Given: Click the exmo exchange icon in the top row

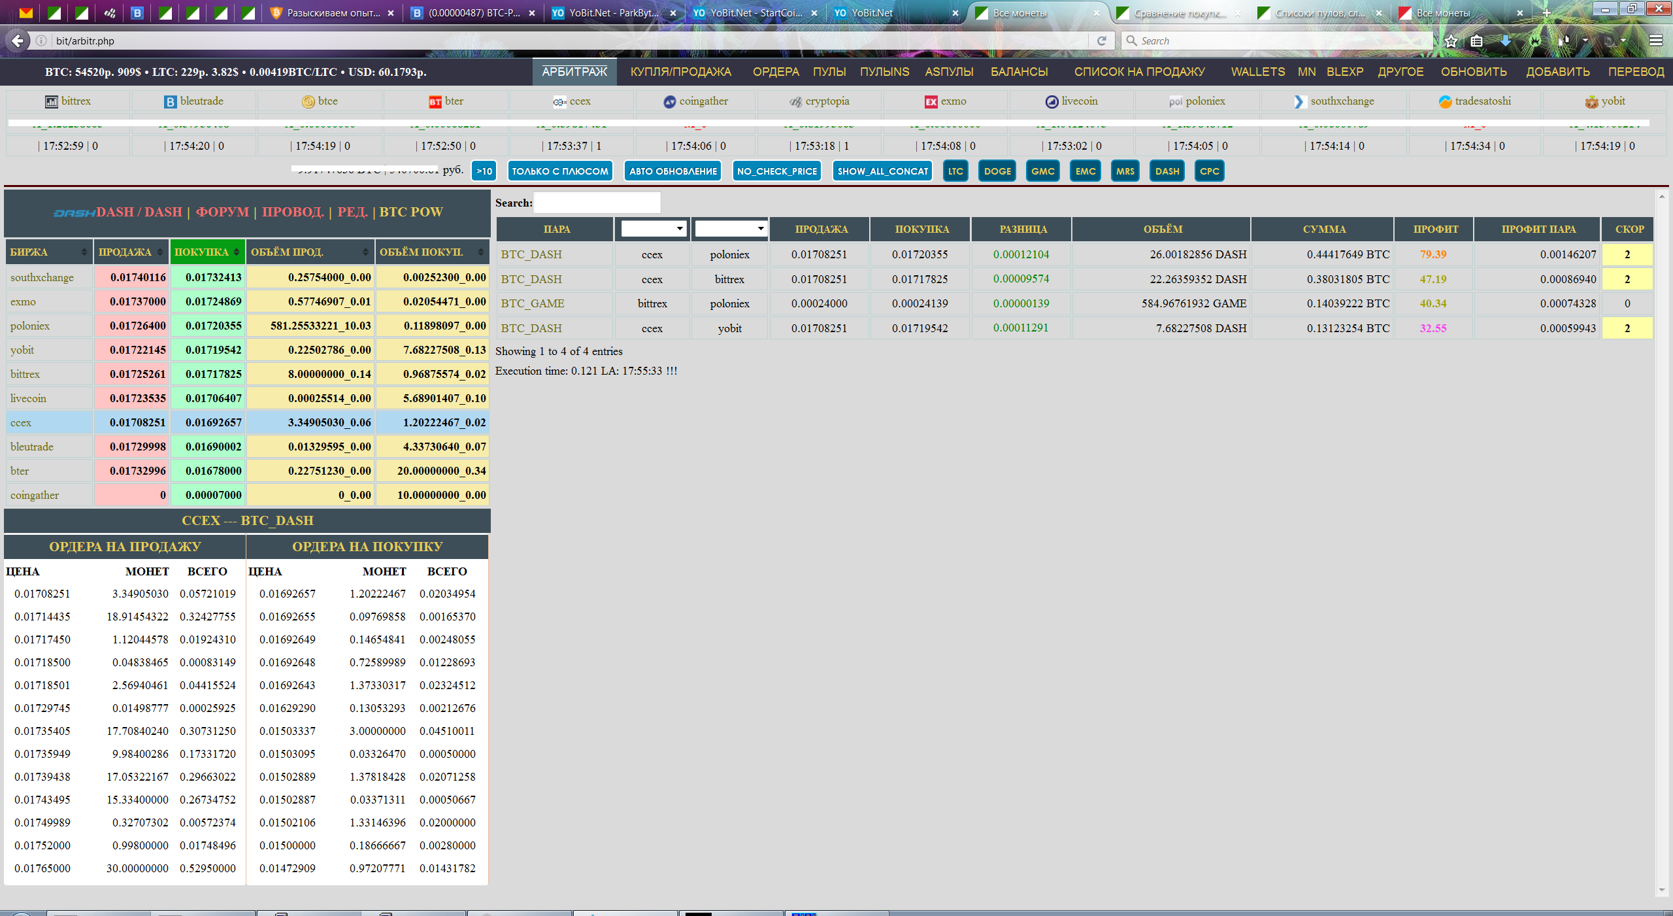Looking at the screenshot, I should pos(931,101).
